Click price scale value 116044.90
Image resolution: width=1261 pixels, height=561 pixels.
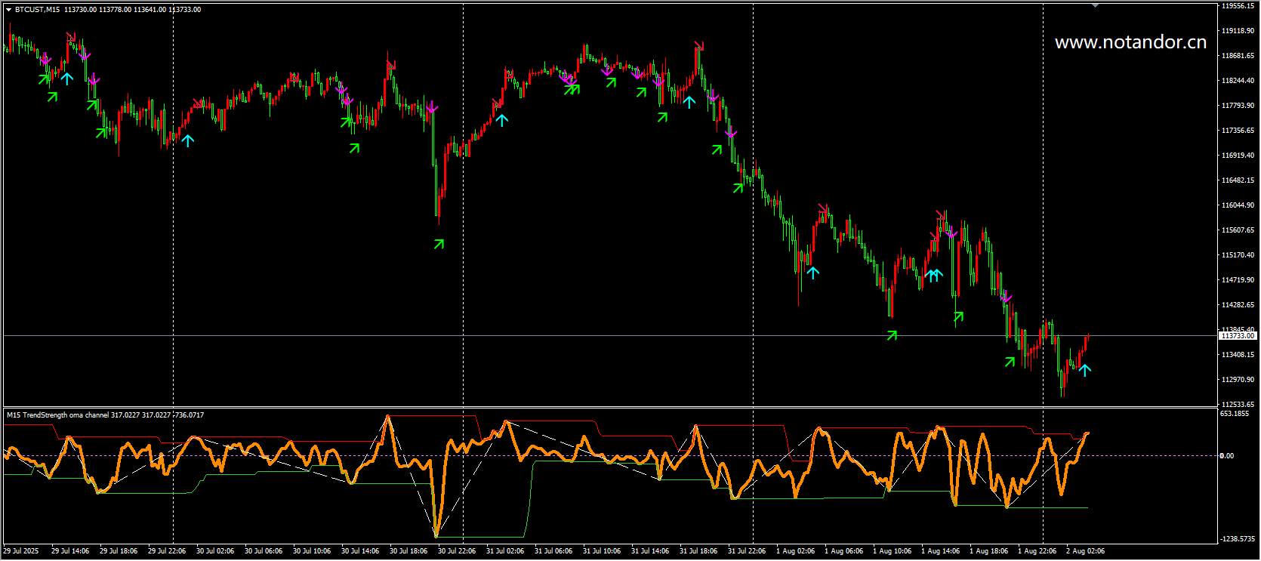point(1238,205)
